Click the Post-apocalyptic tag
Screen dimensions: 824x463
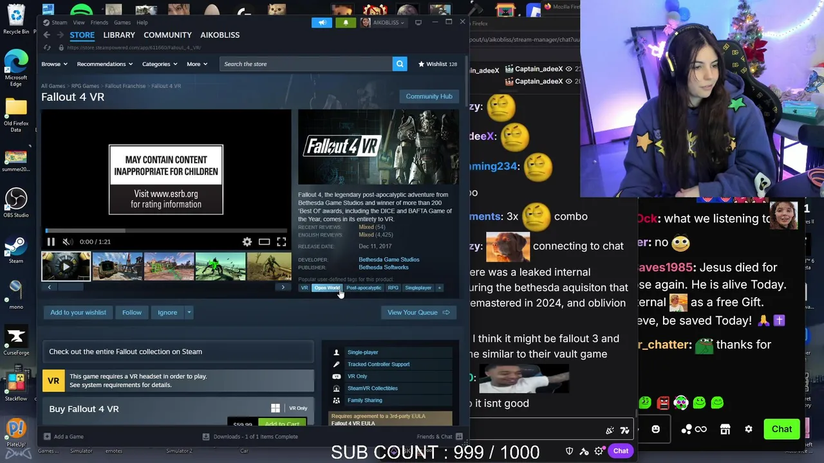(x=364, y=287)
